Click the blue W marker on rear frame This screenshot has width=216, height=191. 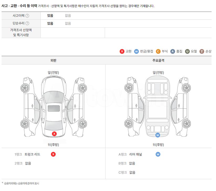tap(158, 135)
